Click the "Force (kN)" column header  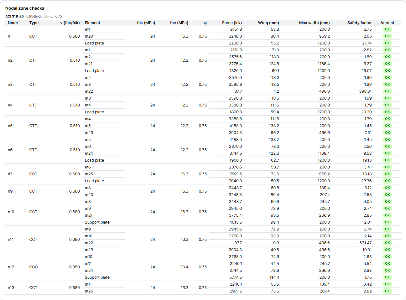[232, 23]
